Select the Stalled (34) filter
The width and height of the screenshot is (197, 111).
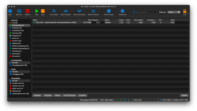point(19,43)
